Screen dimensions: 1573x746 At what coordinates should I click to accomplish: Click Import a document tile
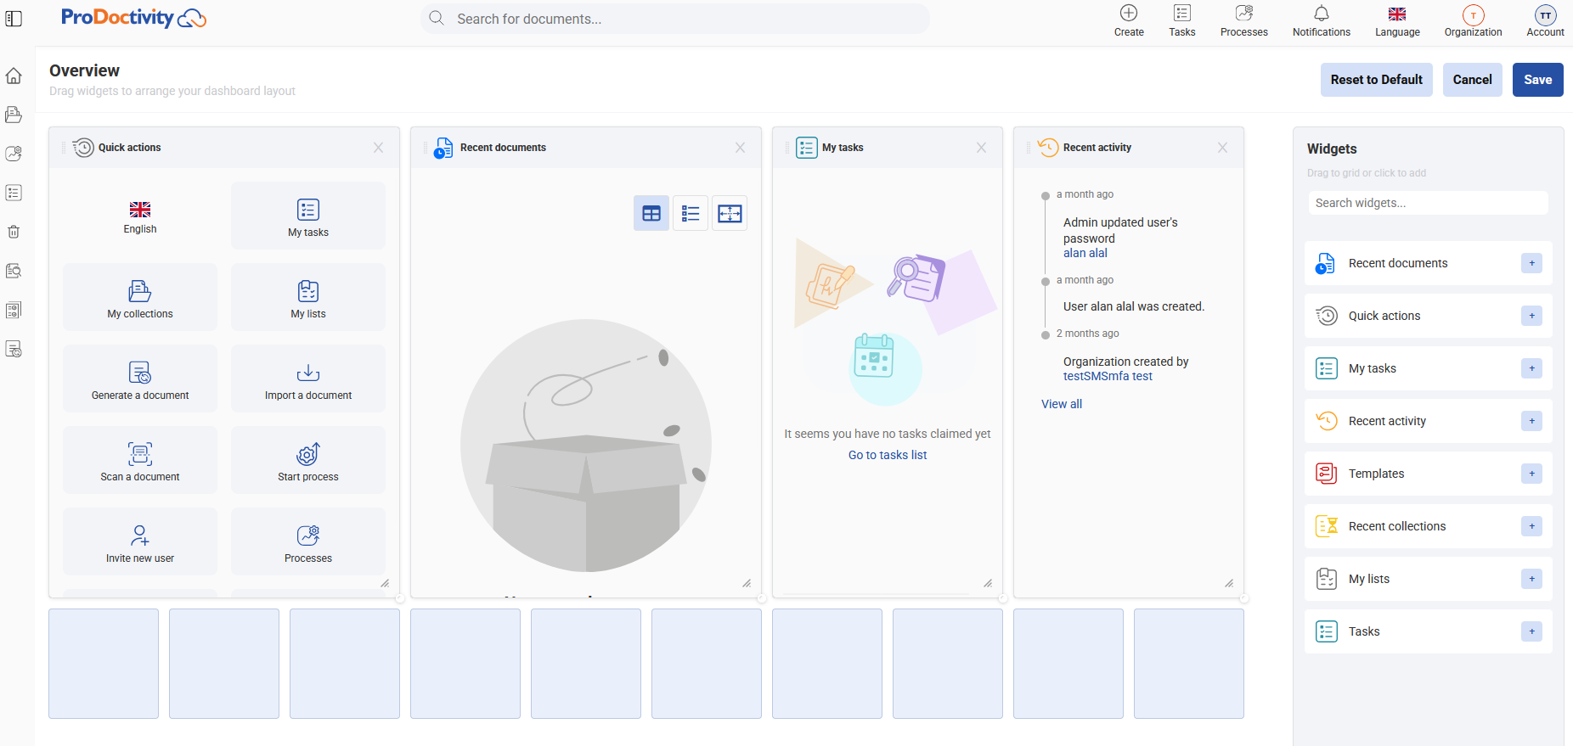coord(308,379)
